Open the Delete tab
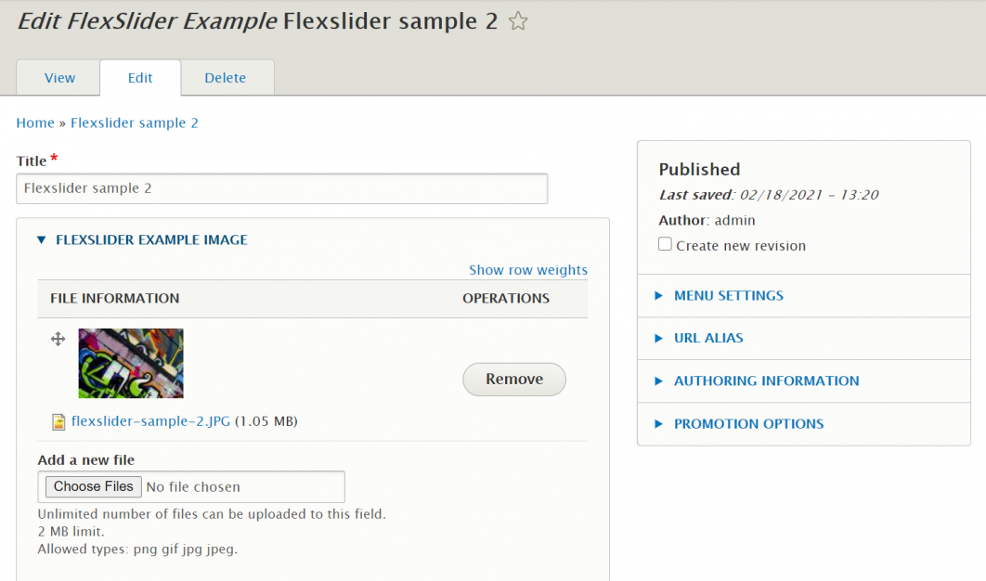 226,78
